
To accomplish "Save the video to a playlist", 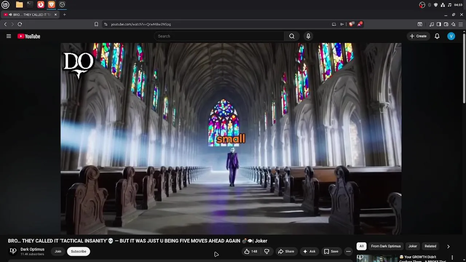I will pos(331,251).
